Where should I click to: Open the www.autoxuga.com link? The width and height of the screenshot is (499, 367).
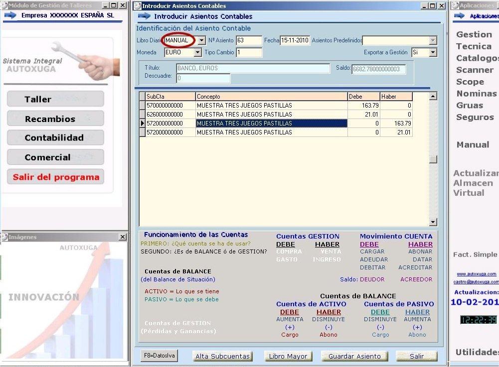point(477,274)
